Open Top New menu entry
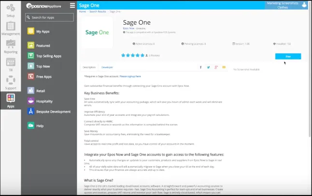 tap(43, 67)
